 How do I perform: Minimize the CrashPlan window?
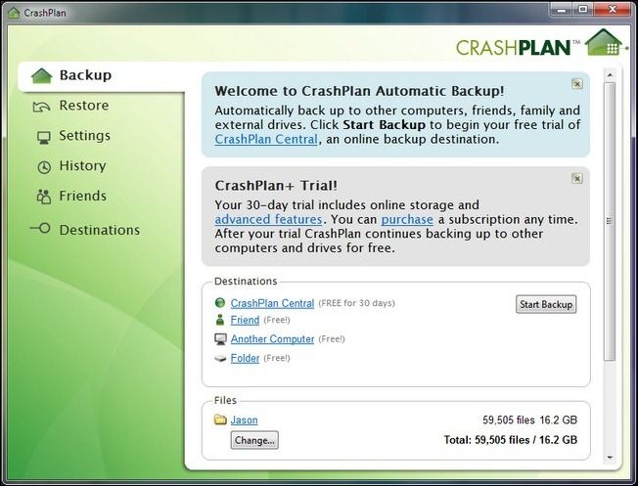click(562, 9)
